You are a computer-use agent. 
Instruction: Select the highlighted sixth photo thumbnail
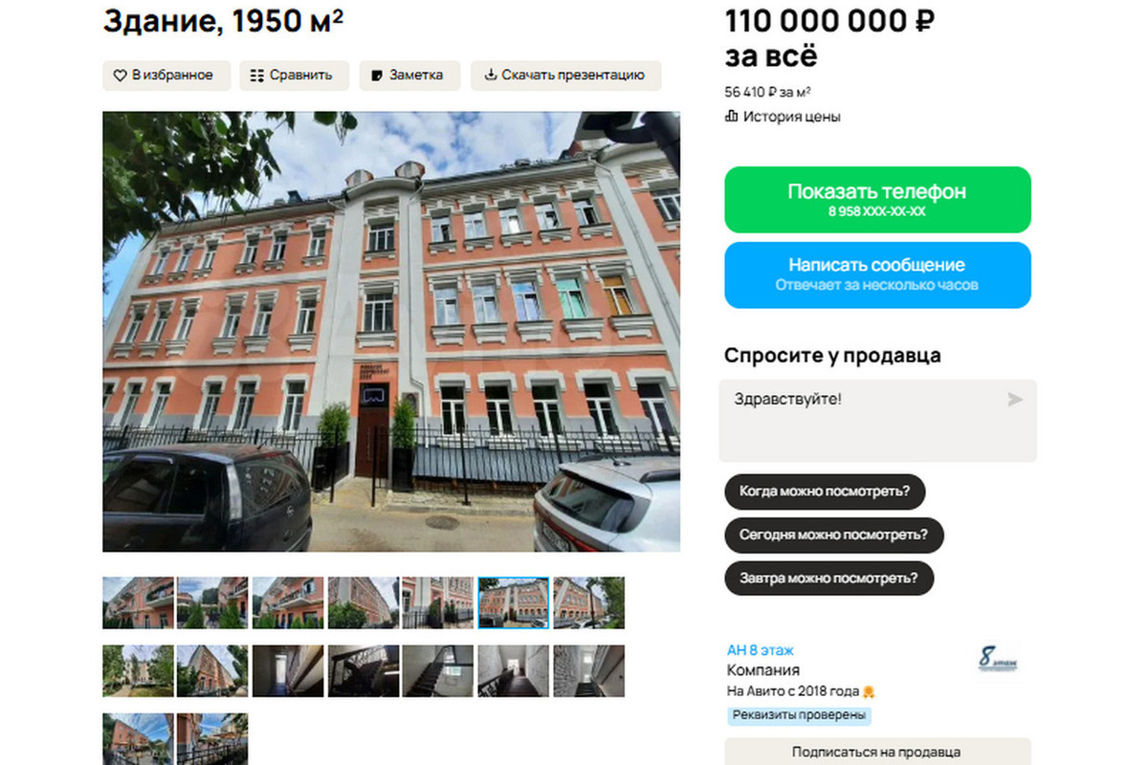pyautogui.click(x=514, y=602)
